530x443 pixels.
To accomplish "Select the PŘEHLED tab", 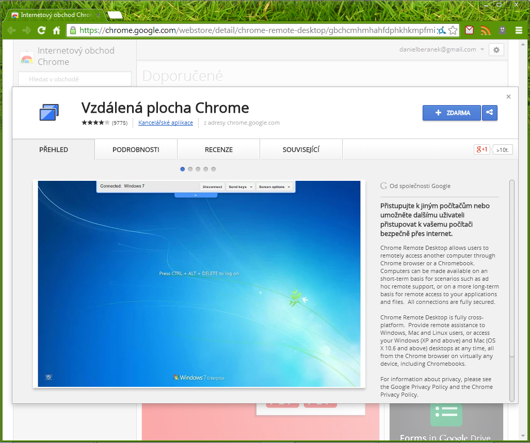I will coord(53,149).
